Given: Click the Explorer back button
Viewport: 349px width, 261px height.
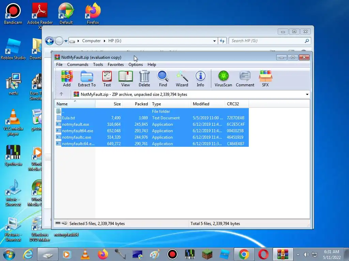Looking at the screenshot, I should [49, 41].
